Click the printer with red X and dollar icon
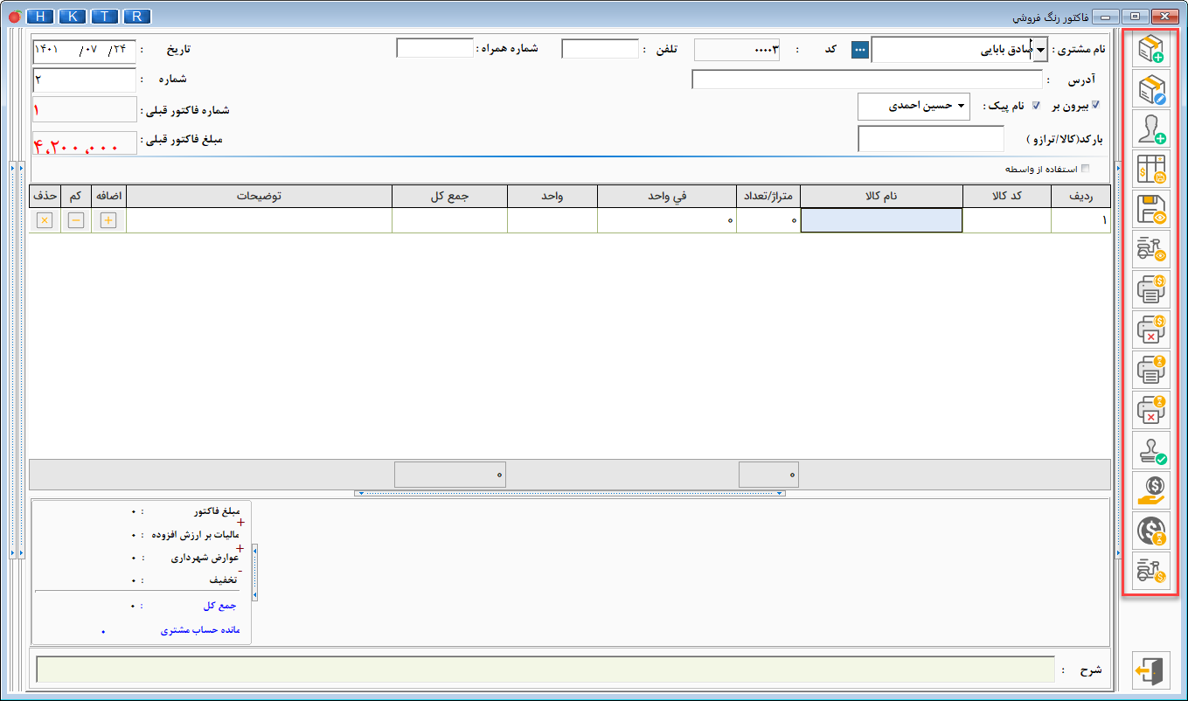 tap(1150, 330)
